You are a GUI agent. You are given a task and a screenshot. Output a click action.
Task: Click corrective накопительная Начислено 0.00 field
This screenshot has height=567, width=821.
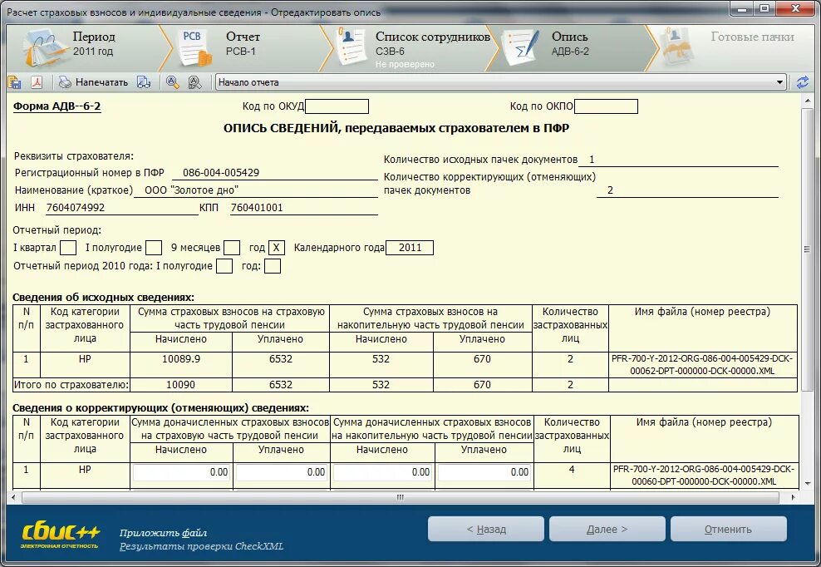[382, 472]
